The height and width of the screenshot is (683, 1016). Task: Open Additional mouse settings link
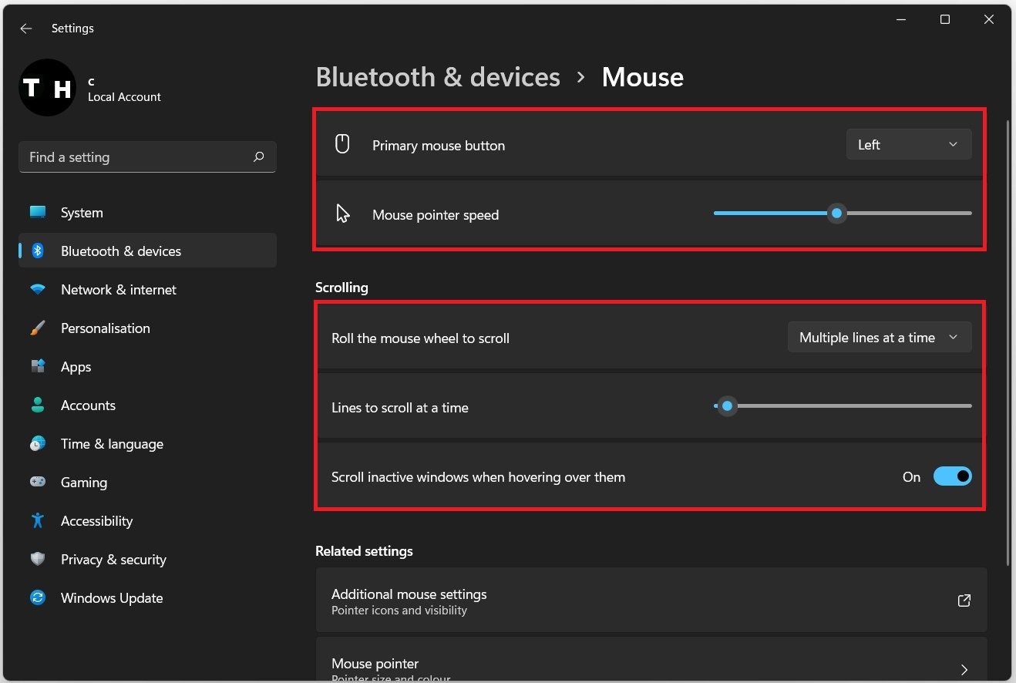pyautogui.click(x=651, y=601)
